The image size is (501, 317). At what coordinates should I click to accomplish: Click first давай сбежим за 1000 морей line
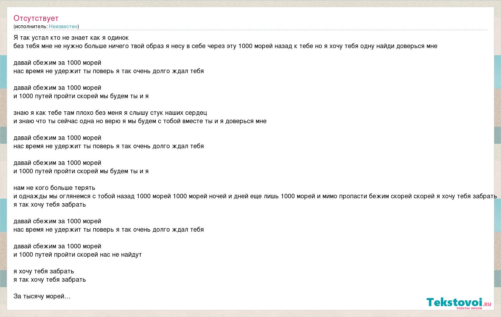click(57, 63)
